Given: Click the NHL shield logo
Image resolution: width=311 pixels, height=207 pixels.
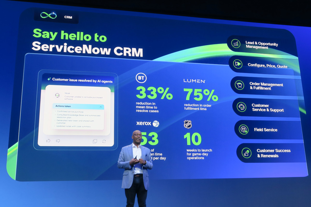Looking at the screenshot, I should [x=188, y=124].
